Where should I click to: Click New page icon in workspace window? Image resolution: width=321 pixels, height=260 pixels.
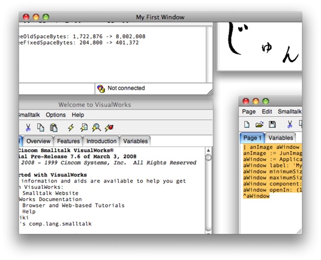247,125
